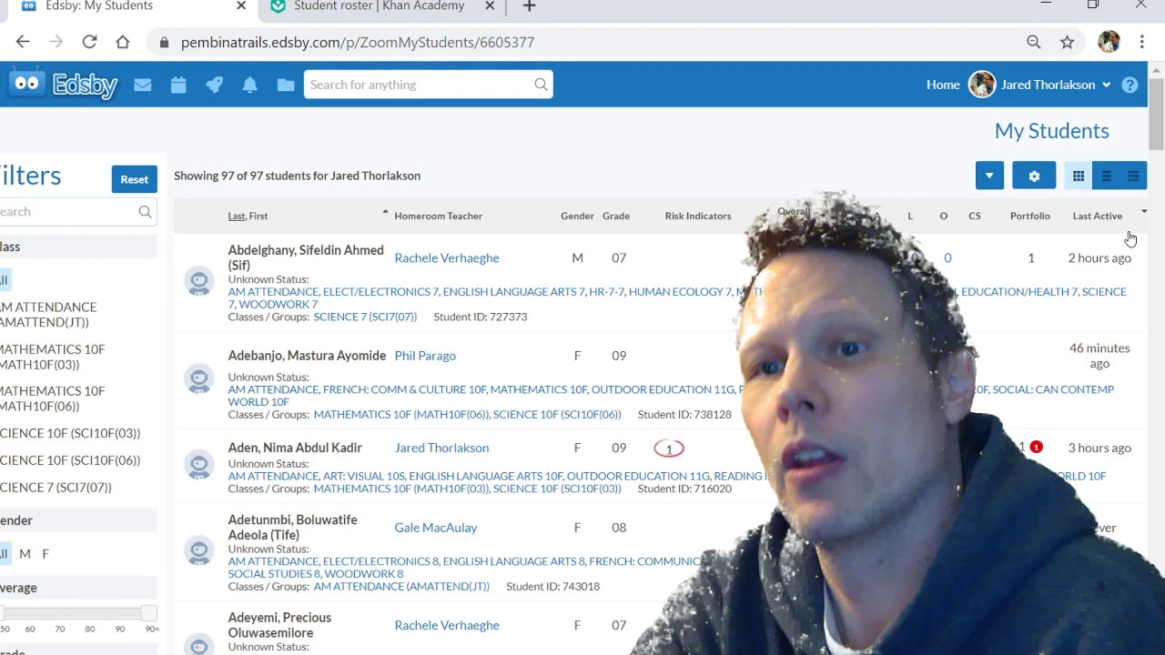Filter by SCIENCE 10F (SCI10F(06)) class
The width and height of the screenshot is (1165, 655).
[70, 460]
